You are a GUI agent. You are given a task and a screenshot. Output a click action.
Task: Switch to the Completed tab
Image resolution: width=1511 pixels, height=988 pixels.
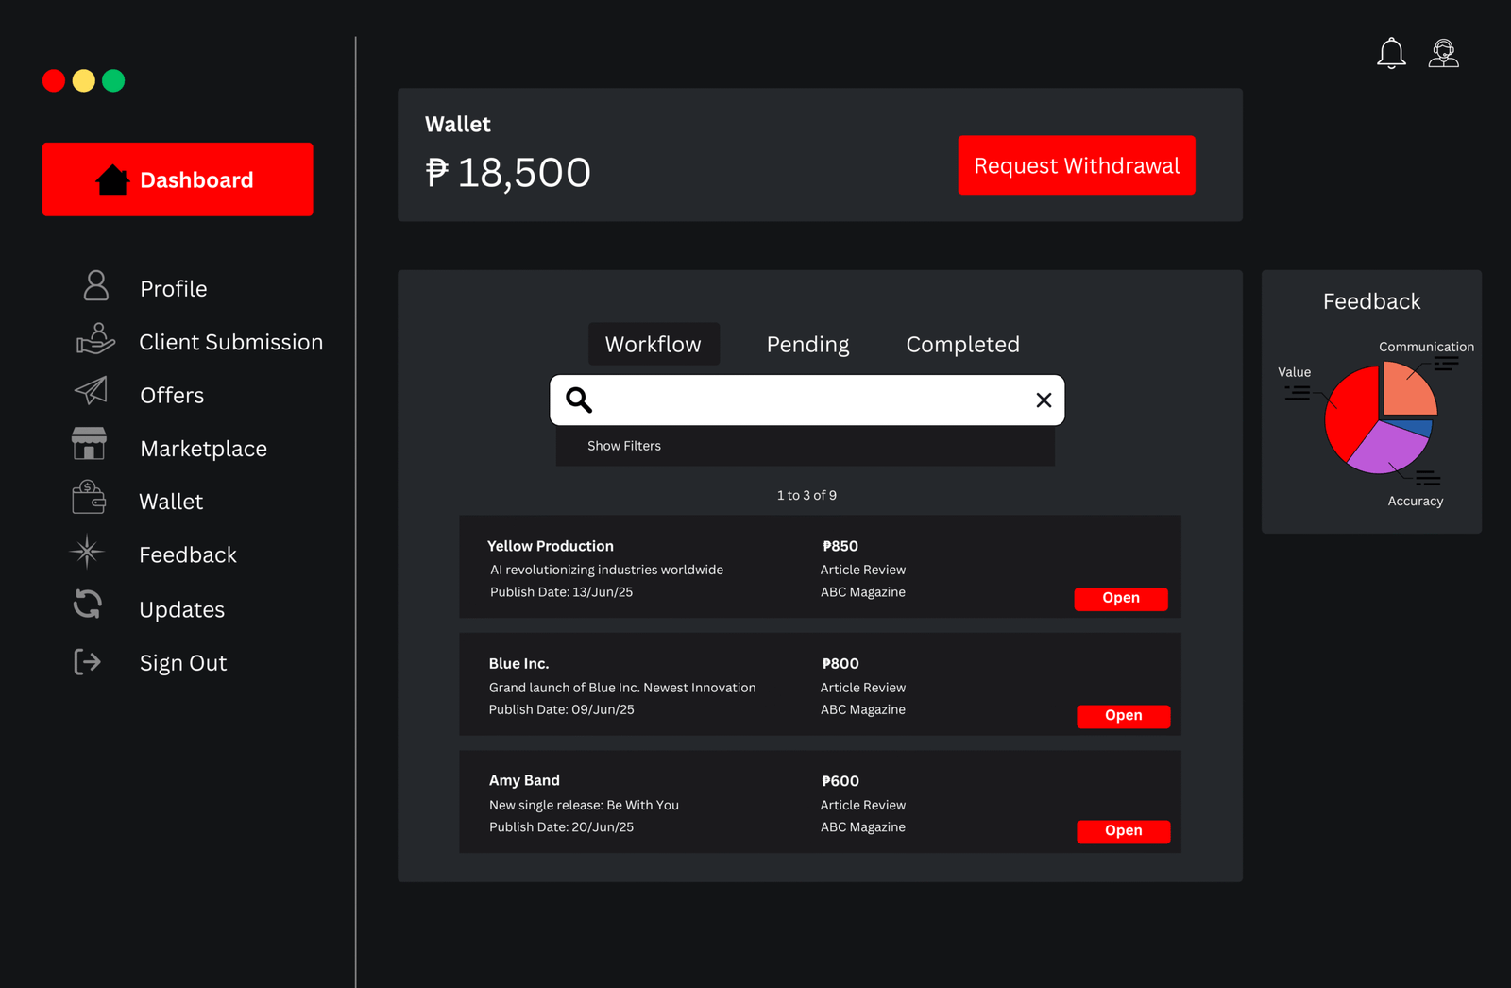(962, 345)
